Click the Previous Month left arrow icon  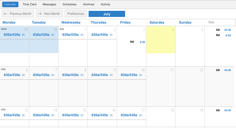[x=6, y=14]
